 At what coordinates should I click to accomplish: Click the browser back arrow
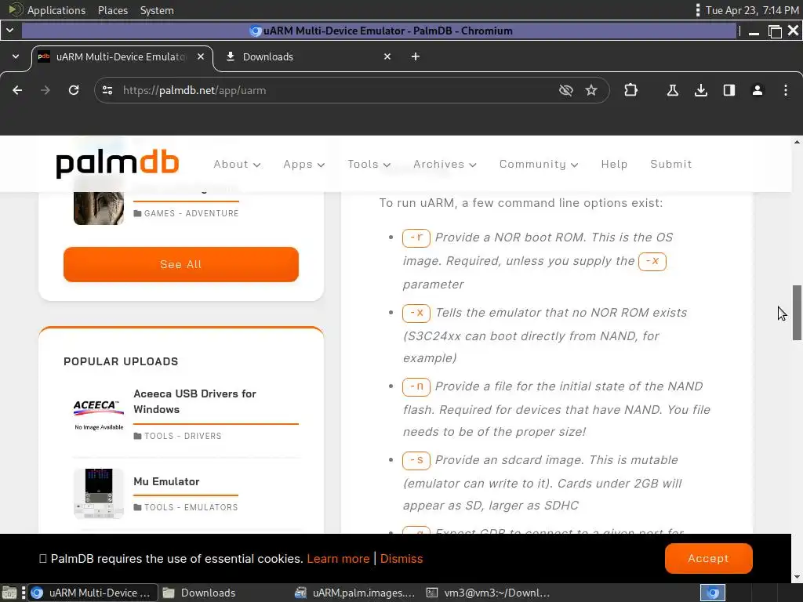pyautogui.click(x=17, y=91)
